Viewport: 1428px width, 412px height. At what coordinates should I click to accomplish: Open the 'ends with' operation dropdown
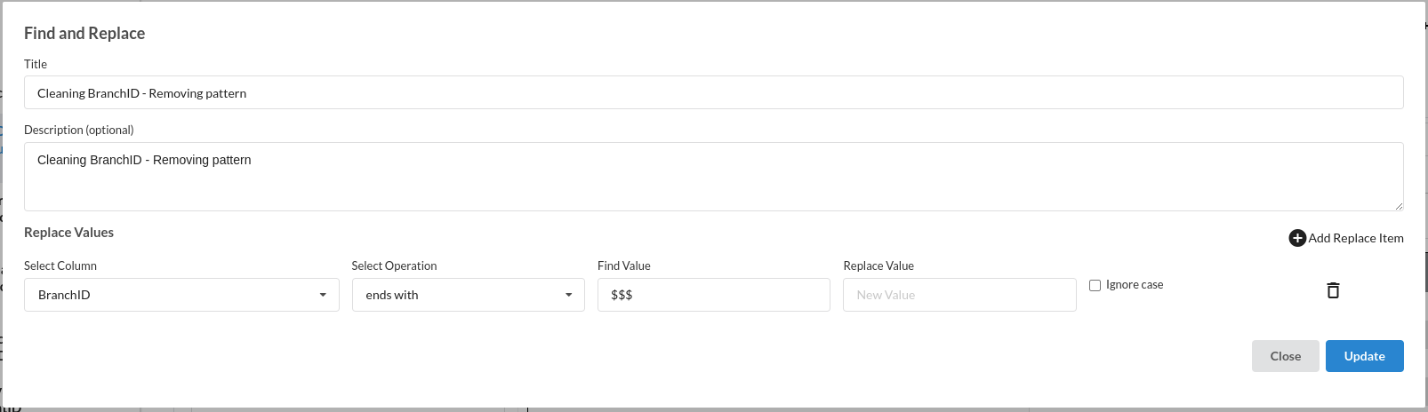468,295
